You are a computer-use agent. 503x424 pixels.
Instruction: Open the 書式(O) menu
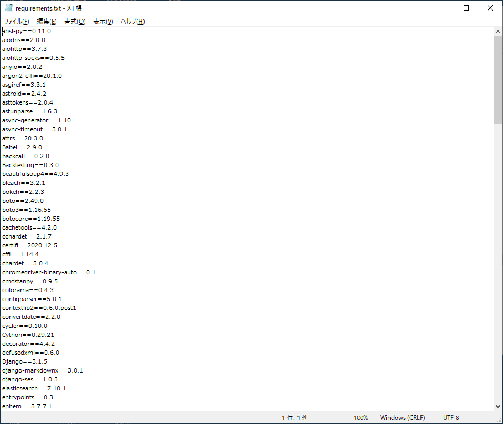pos(75,22)
